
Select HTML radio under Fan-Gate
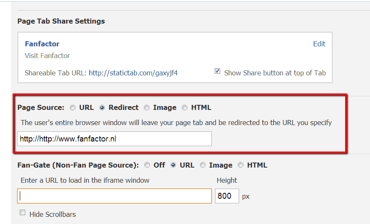[x=240, y=165]
